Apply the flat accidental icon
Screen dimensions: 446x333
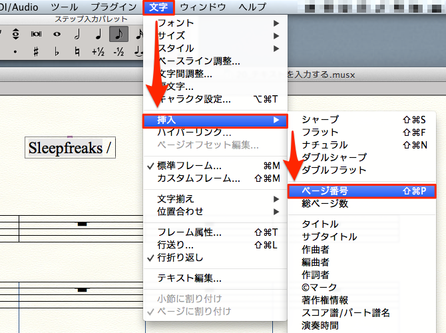click(x=57, y=52)
